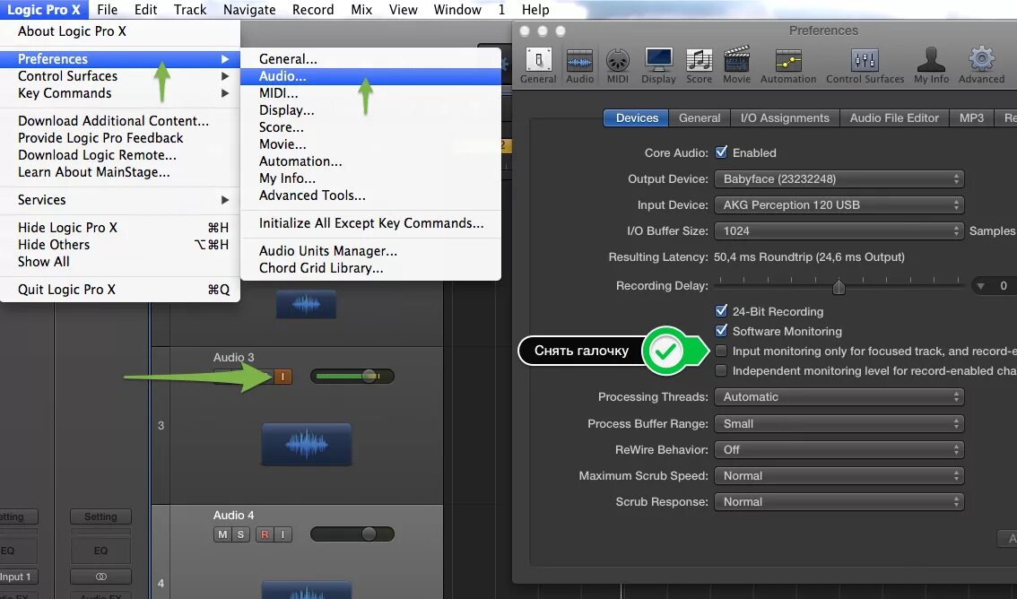The height and width of the screenshot is (599, 1017).
Task: Record-enable the Audio 4 track
Action: [265, 534]
